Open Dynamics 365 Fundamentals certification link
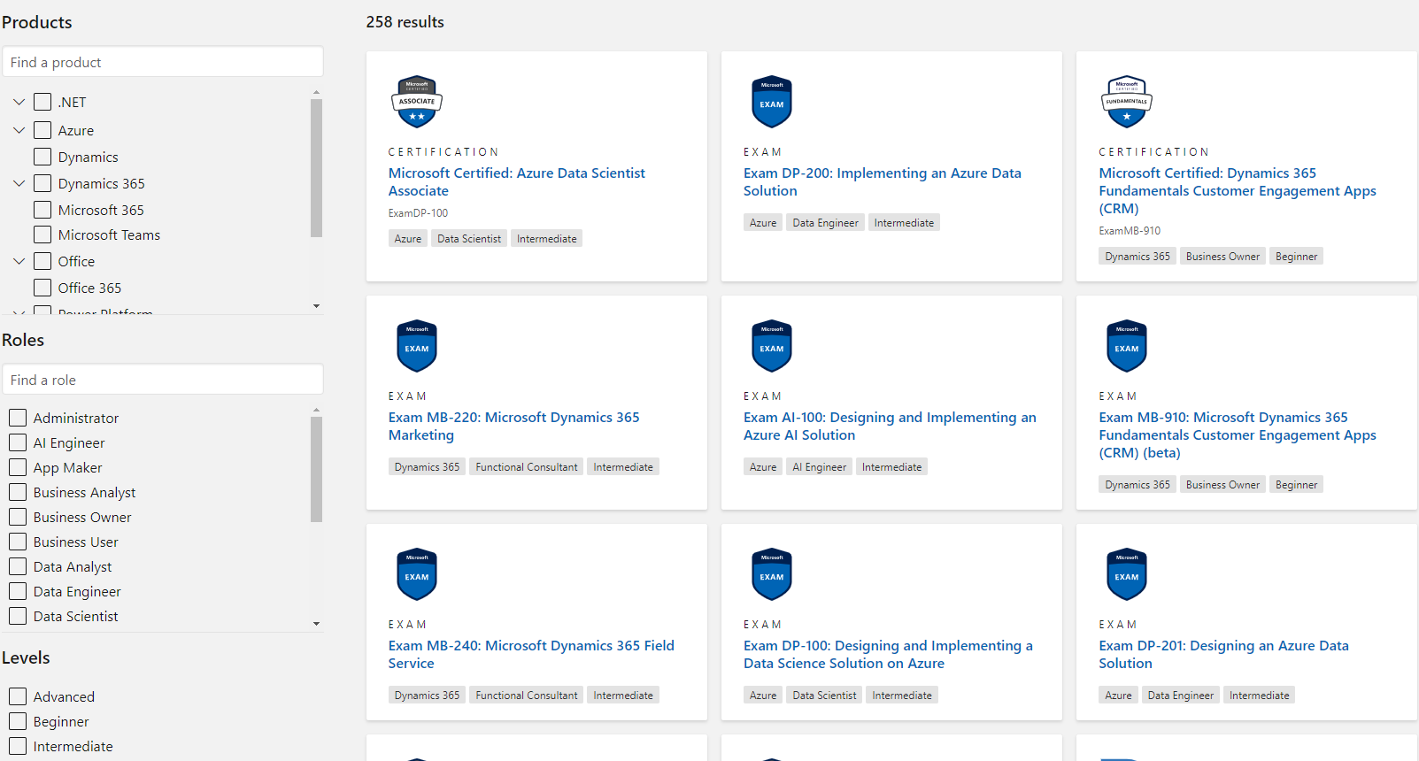 click(x=1238, y=190)
